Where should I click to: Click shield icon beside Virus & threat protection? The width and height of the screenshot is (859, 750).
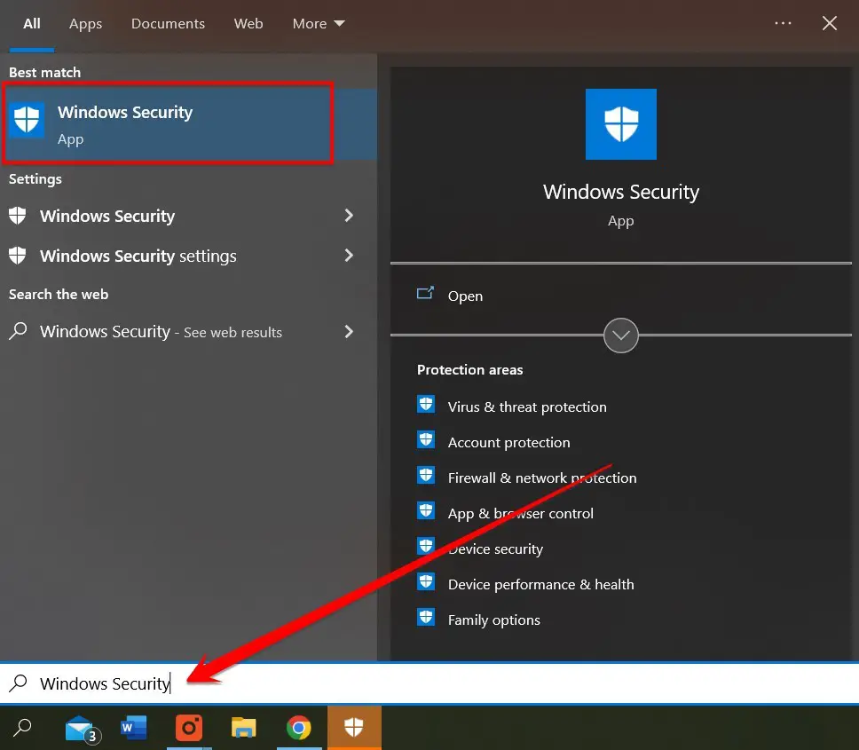(x=426, y=405)
